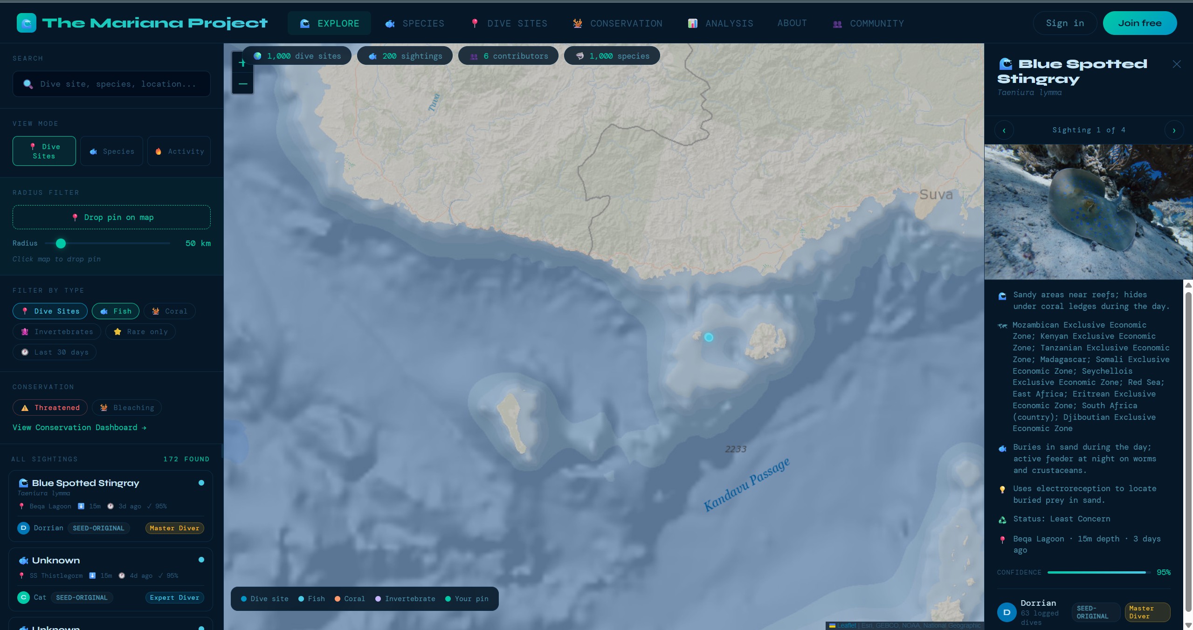Open the COMMUNITY menu item

[876, 23]
